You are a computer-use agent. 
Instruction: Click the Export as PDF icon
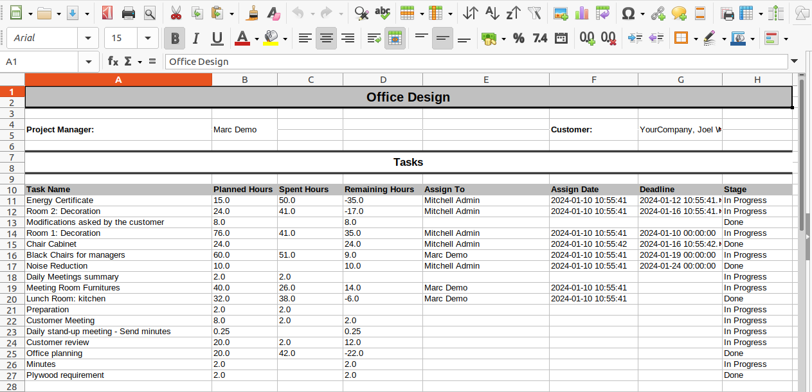click(107, 13)
